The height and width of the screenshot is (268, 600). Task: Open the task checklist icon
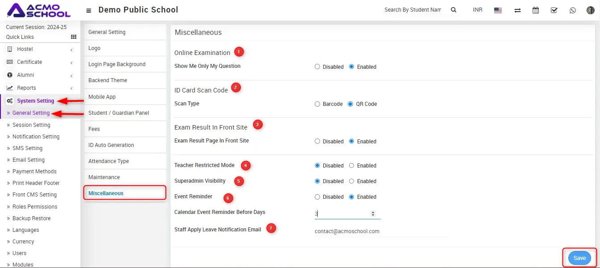tap(554, 10)
